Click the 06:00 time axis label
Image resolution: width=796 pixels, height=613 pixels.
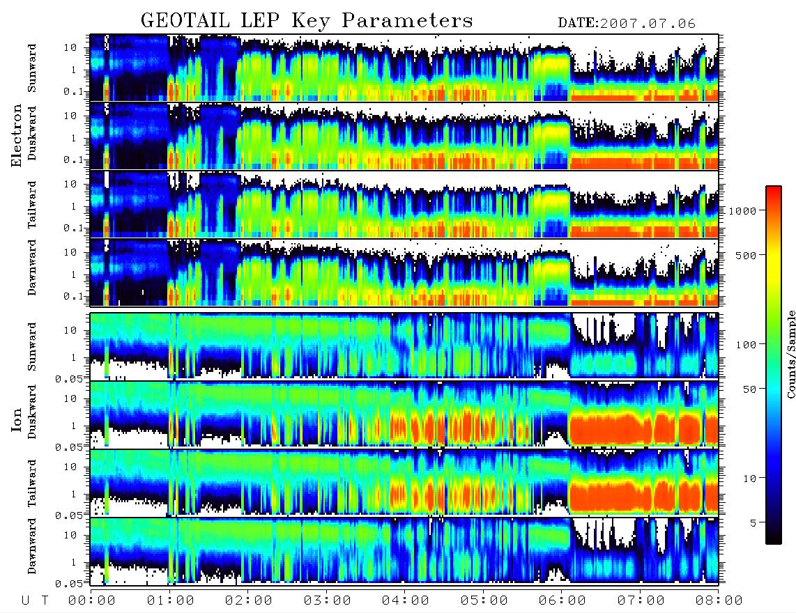[562, 600]
